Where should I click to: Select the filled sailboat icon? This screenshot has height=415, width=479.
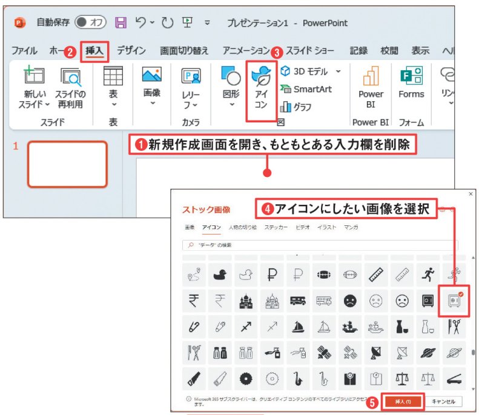coord(298,327)
